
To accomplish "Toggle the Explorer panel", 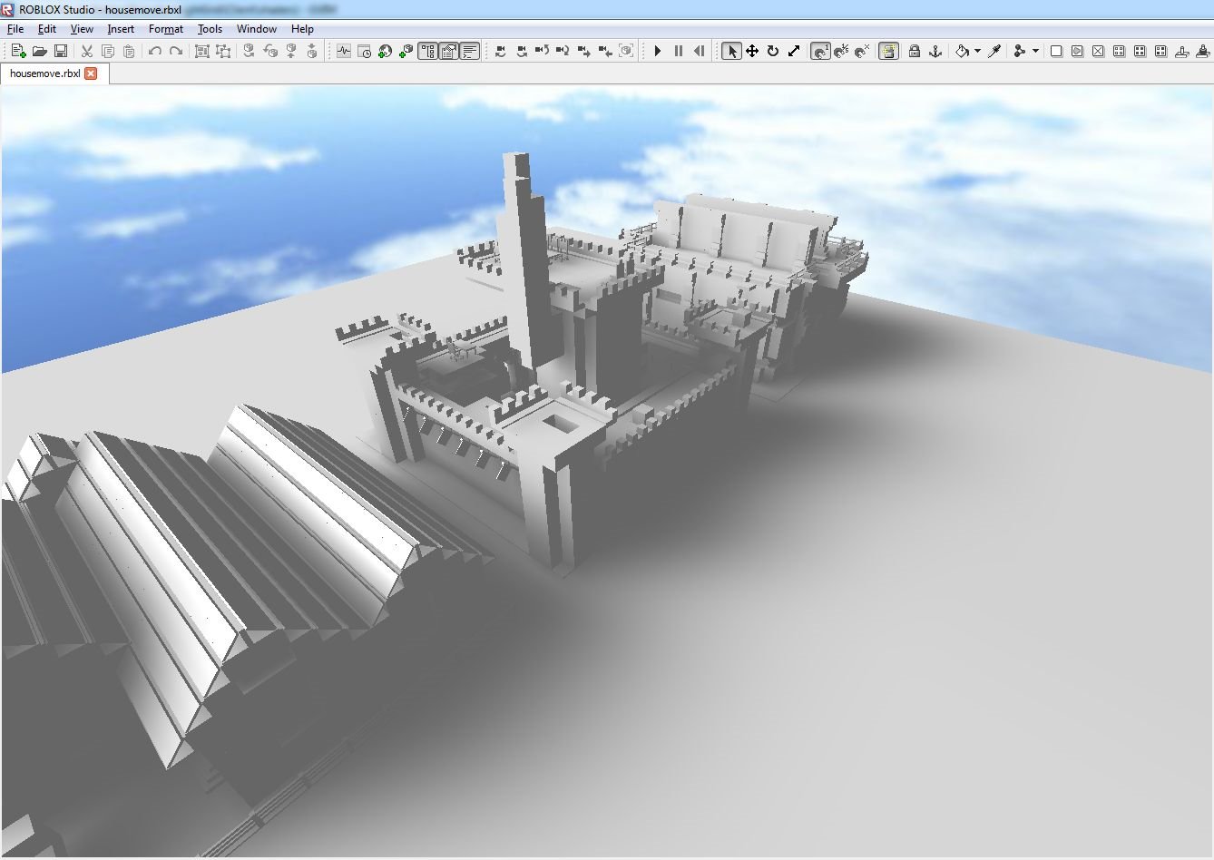I will 427,52.
